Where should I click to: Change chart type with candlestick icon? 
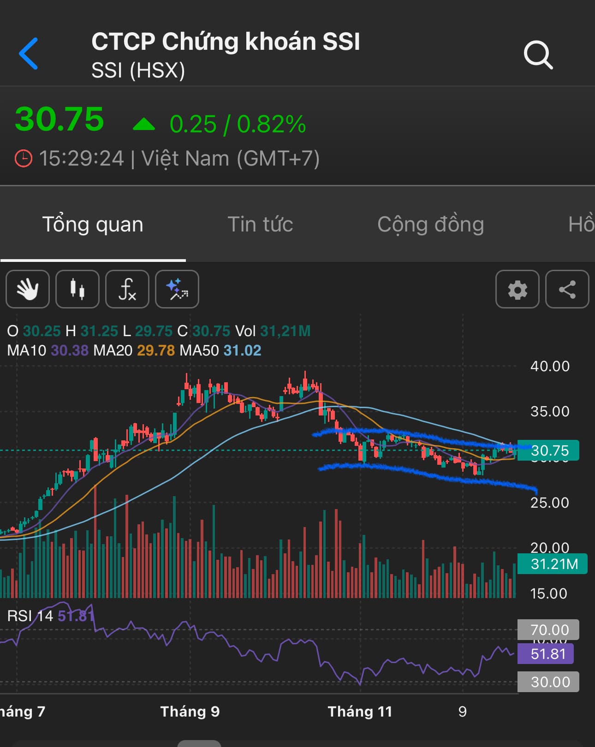coord(77,289)
